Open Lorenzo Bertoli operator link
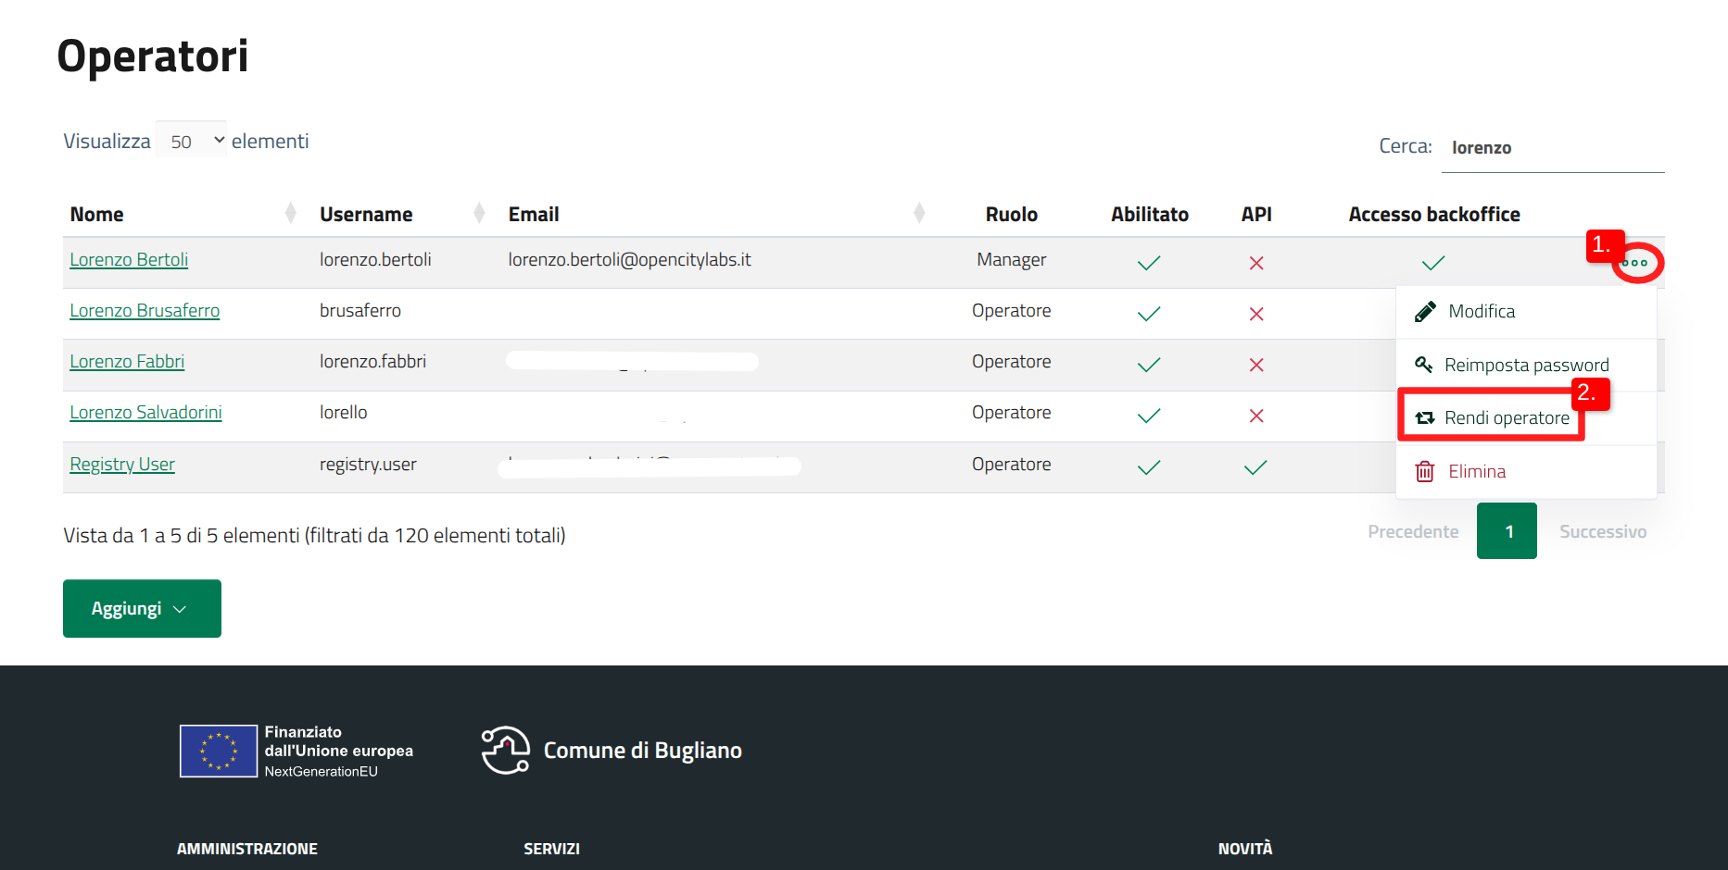The width and height of the screenshot is (1728, 870). pos(129,259)
